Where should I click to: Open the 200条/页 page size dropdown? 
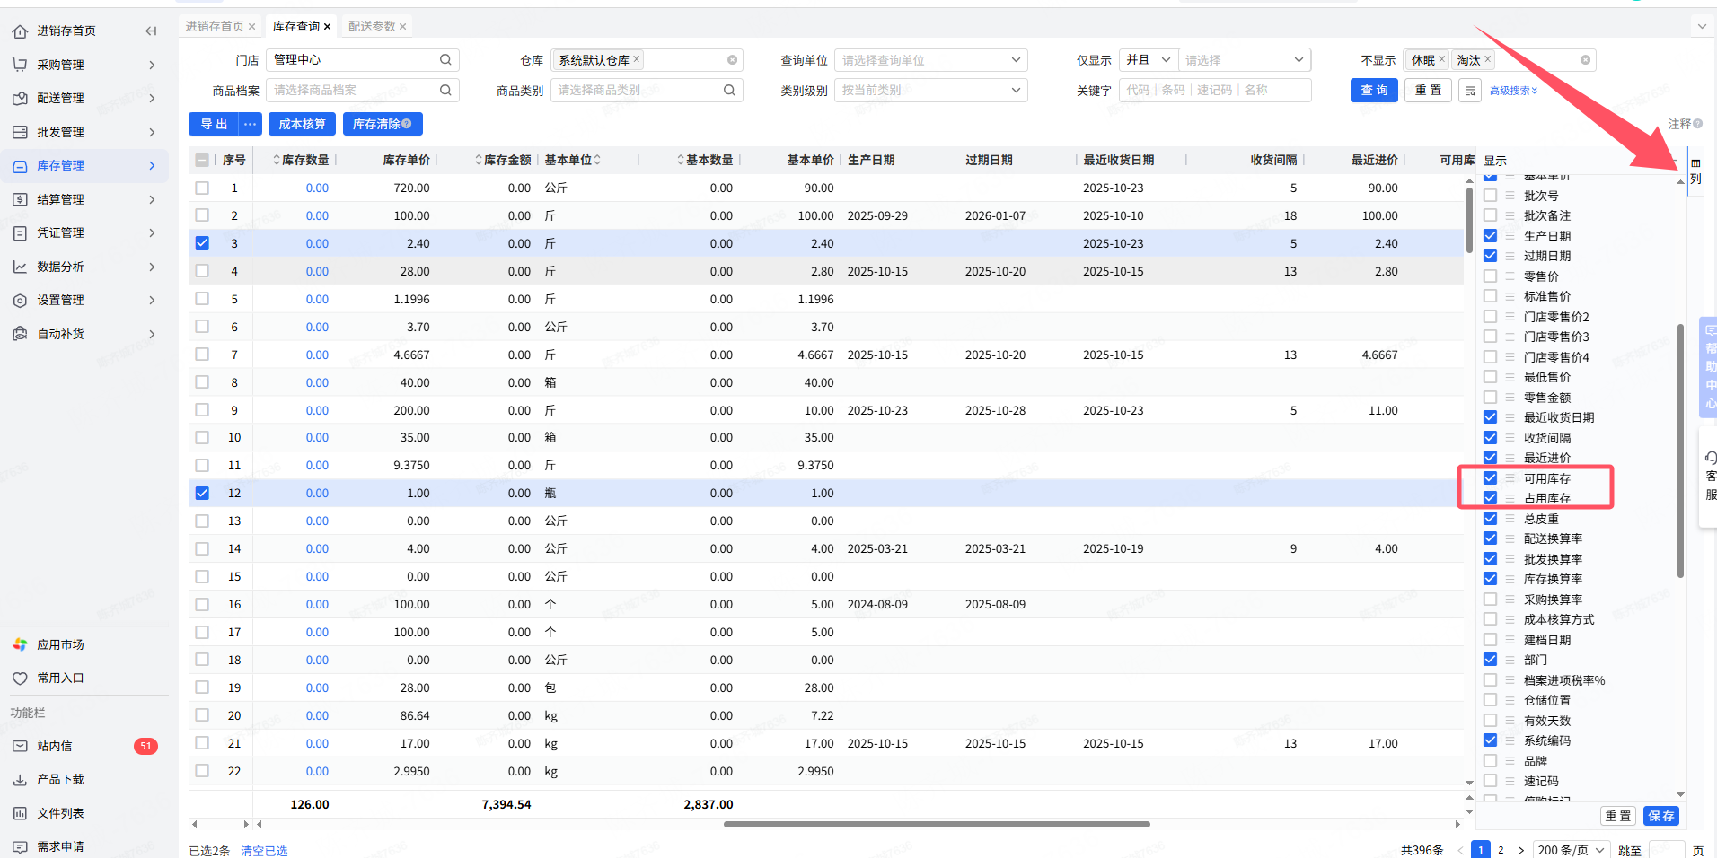(x=1570, y=850)
